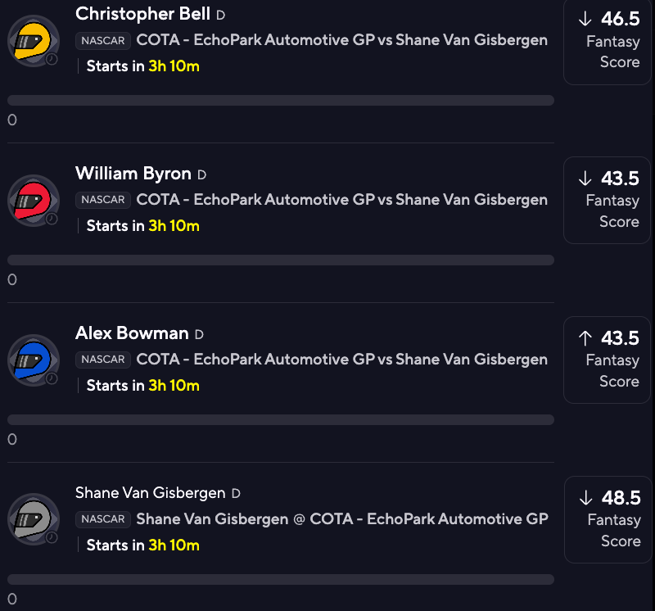Image resolution: width=655 pixels, height=611 pixels.
Task: Click the down arrow on William Byron's 43.5
Action: tap(585, 179)
